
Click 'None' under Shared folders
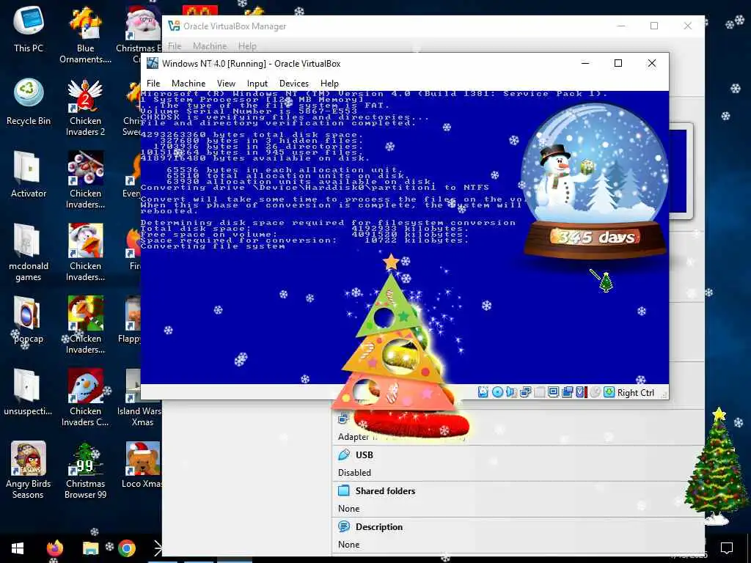click(x=348, y=509)
